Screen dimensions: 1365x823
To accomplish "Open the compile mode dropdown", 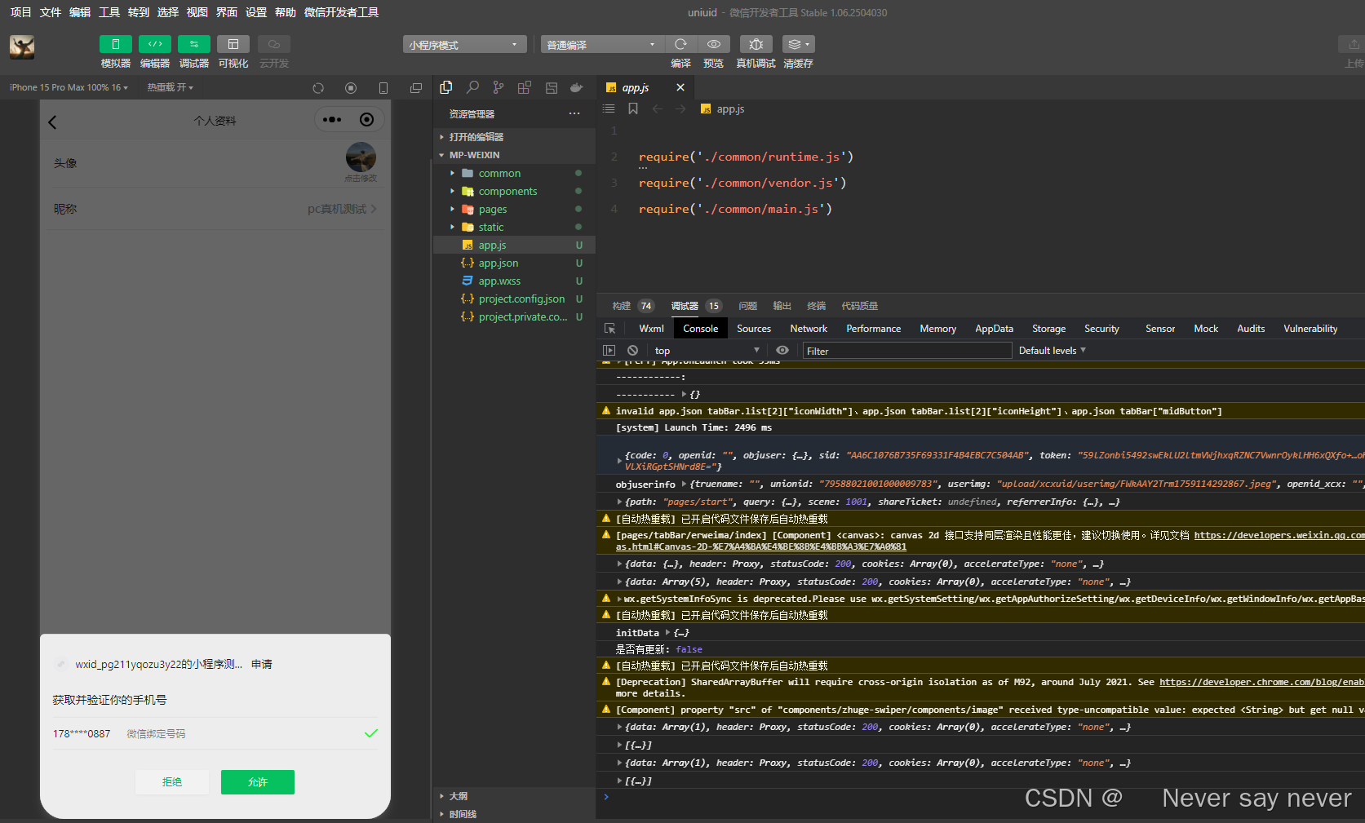I will pos(602,44).
